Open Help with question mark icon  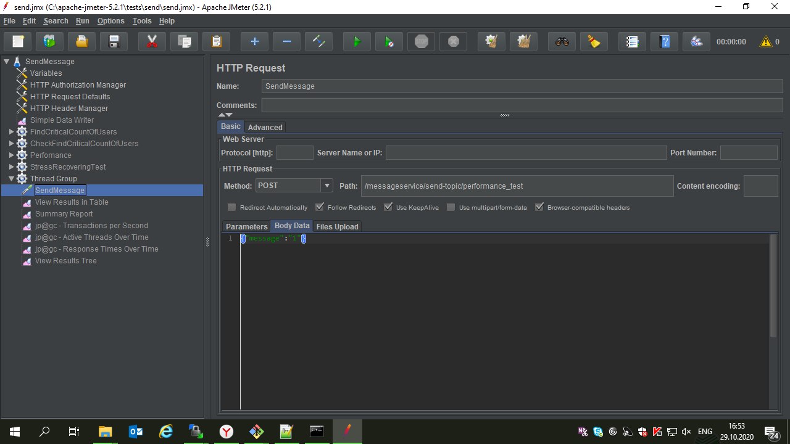pyautogui.click(x=664, y=42)
